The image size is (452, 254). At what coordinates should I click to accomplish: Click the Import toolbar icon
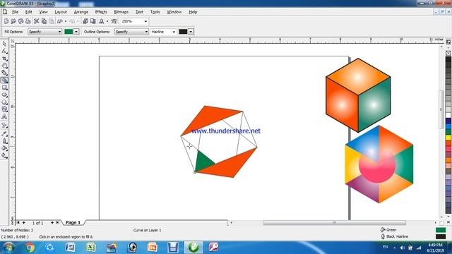click(x=85, y=21)
